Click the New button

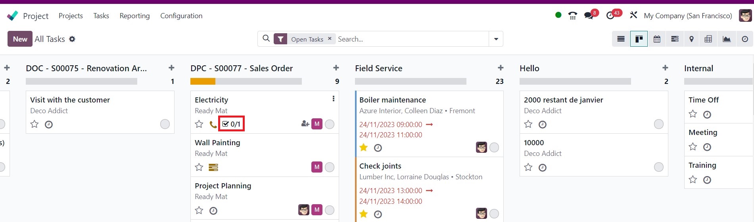click(20, 39)
